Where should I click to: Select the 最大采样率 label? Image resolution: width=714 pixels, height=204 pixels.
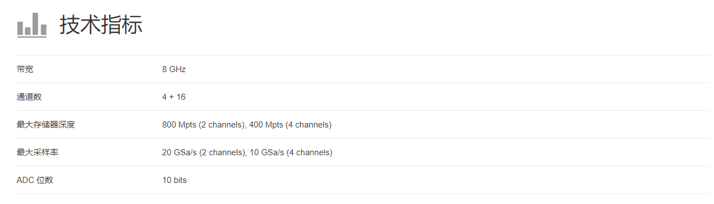click(x=37, y=152)
